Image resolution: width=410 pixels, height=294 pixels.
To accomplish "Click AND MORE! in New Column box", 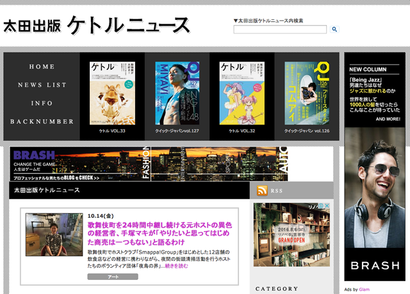I will click(x=388, y=119).
